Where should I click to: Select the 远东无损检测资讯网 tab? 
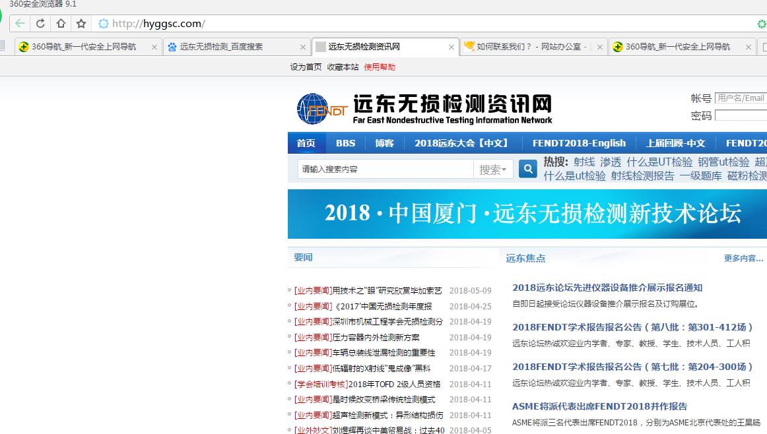click(x=385, y=47)
